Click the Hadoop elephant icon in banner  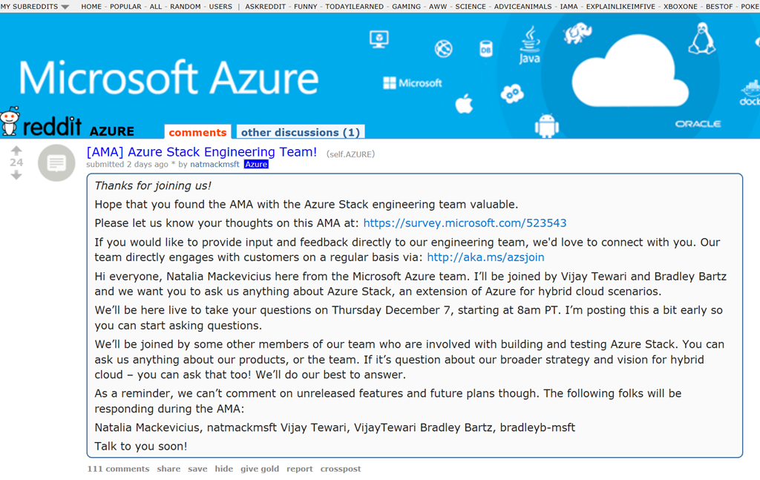coord(577,33)
